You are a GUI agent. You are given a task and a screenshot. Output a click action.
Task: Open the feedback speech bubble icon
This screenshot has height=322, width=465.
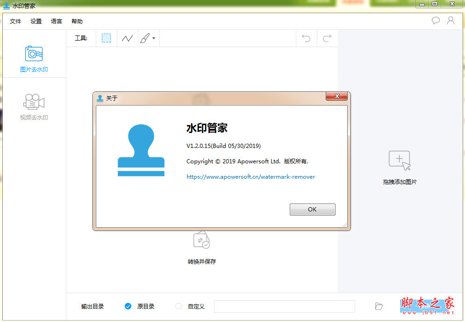pos(436,21)
